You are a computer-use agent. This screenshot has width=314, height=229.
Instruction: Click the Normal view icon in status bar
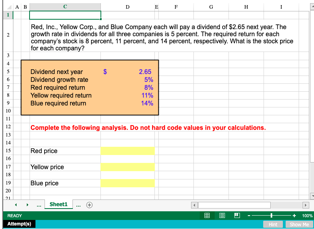[x=207, y=215]
